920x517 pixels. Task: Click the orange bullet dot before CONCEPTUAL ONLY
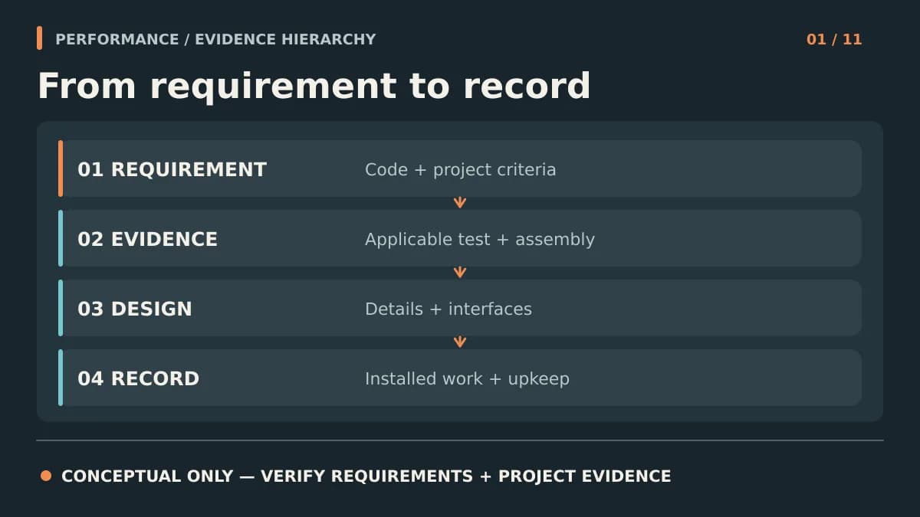(46, 476)
